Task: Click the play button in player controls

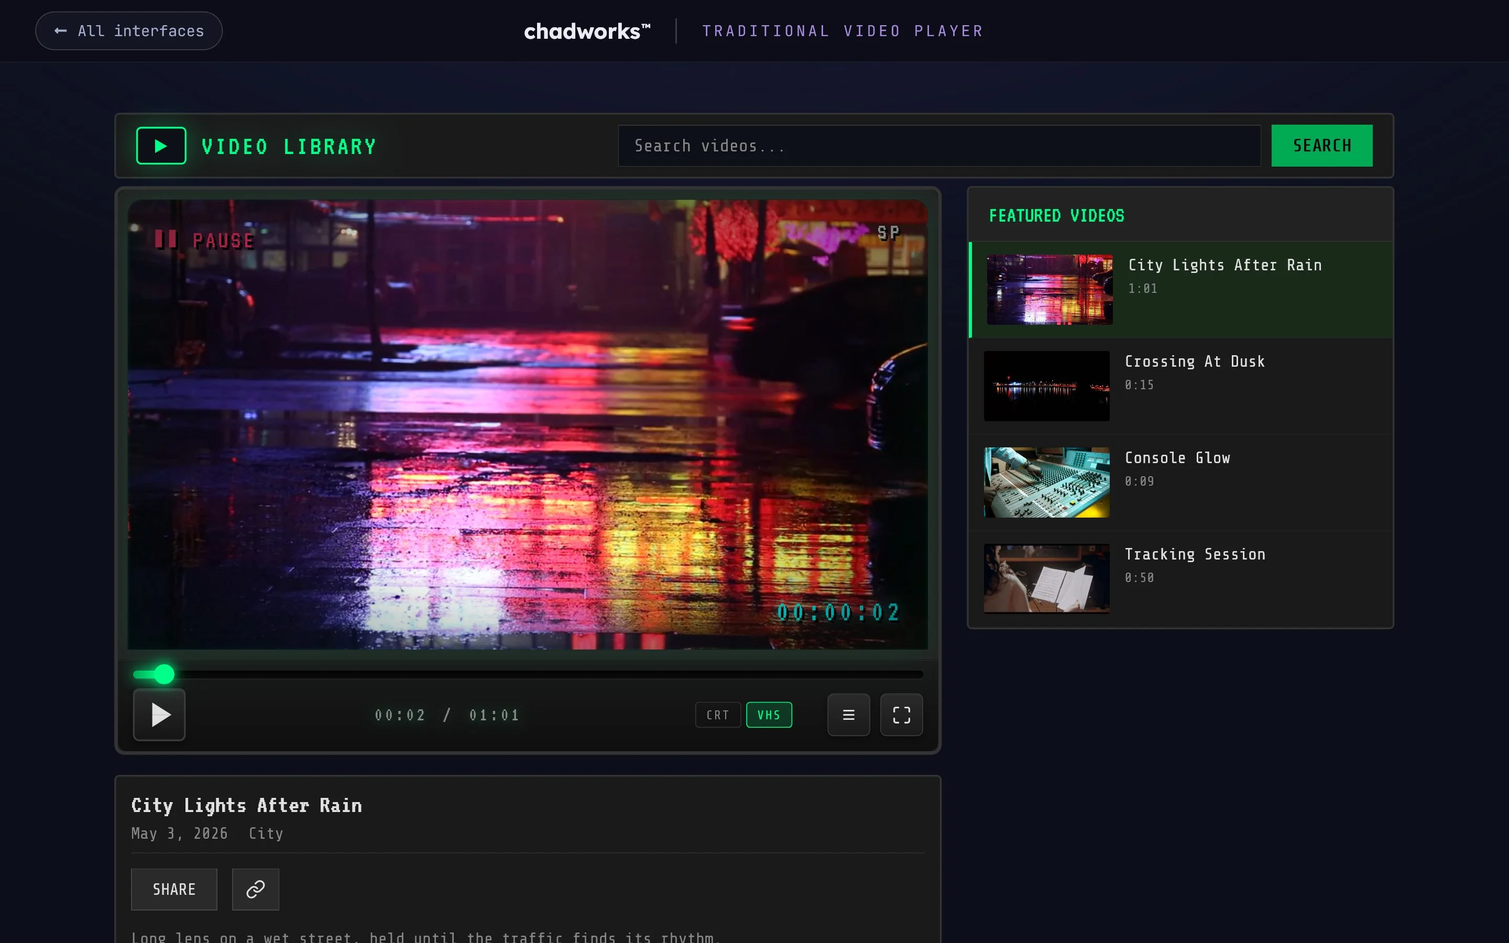Action: click(x=159, y=715)
